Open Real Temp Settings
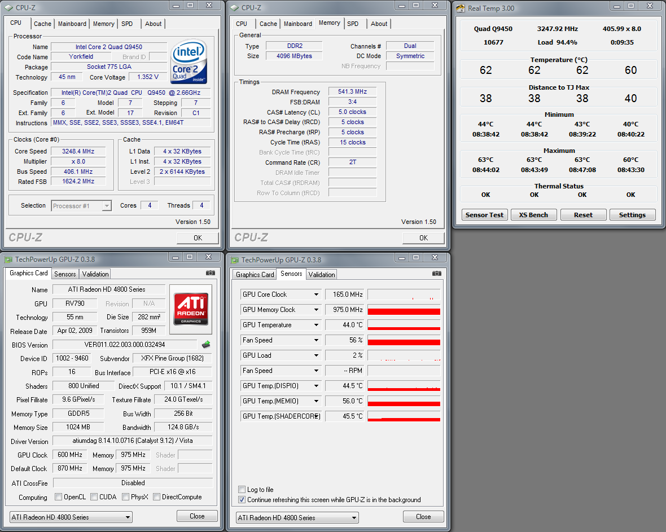Screen dimensions: 666x532 click(632, 215)
